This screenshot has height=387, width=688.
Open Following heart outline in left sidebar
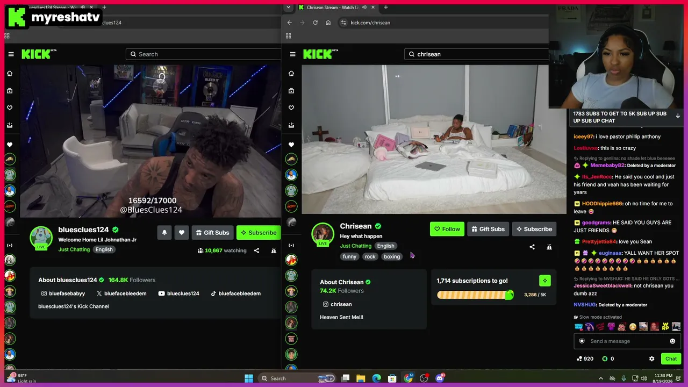pos(10,108)
